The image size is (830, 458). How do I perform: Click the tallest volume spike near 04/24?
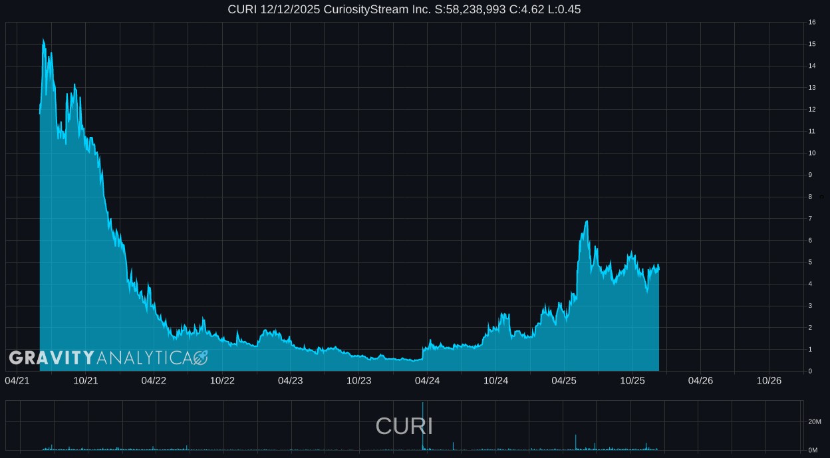tap(422, 425)
